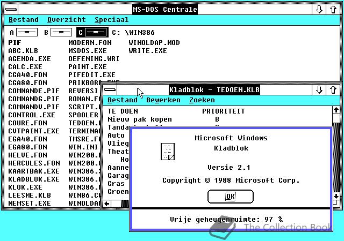Maximize MS-DOS Centrale with up arrow
The image size is (344, 241).
(x=333, y=10)
